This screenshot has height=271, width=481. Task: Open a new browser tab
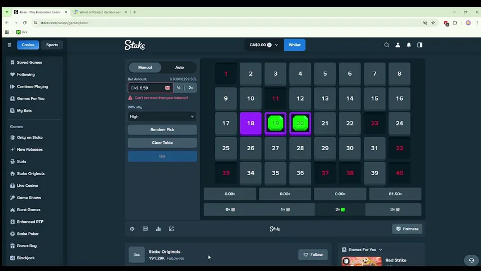tap(135, 12)
